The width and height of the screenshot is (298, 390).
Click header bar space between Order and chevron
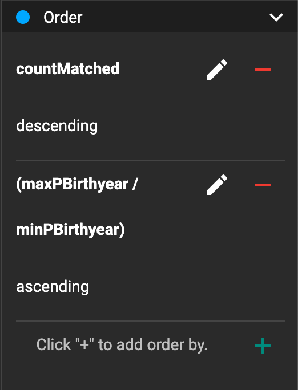[174, 18]
